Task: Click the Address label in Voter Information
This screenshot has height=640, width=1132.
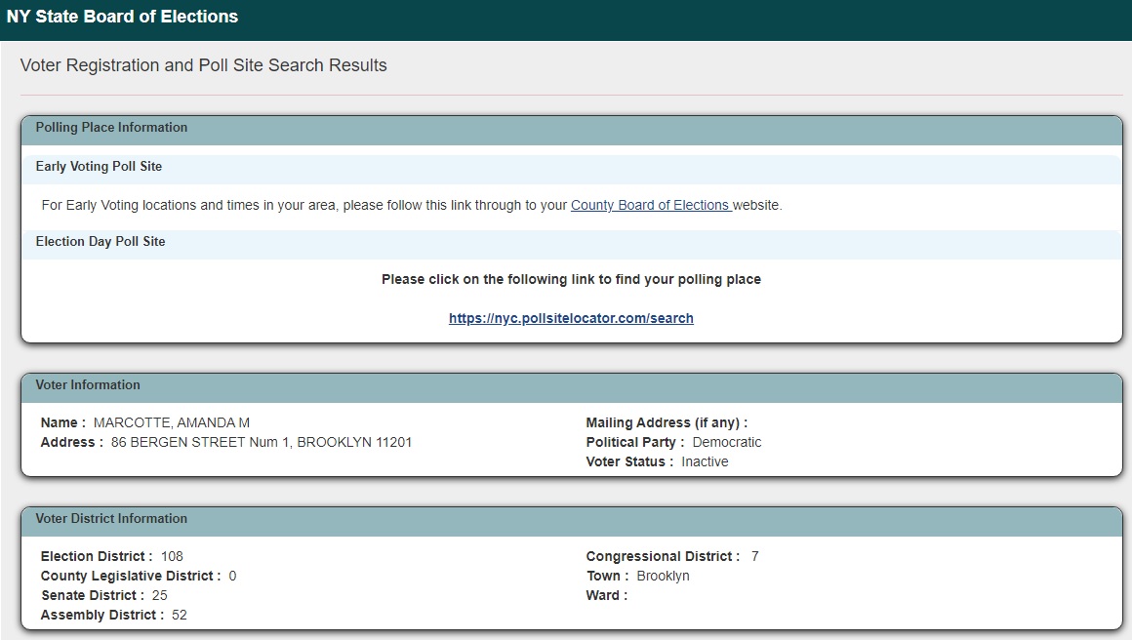Action: [71, 442]
